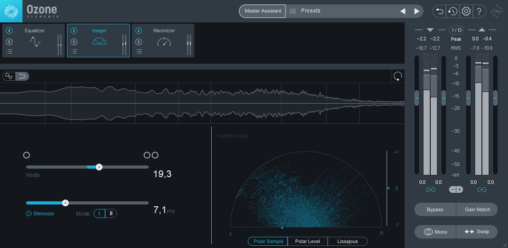Solo the Equalizer module
508x248 pixels.
click(9, 42)
